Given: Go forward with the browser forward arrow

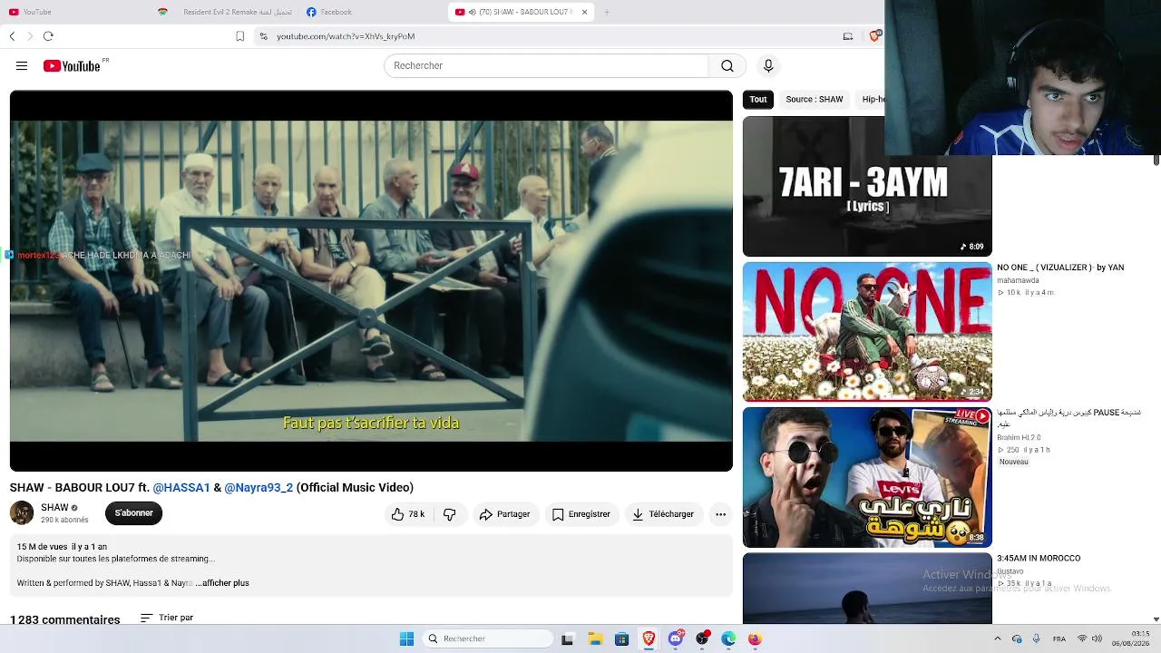Looking at the screenshot, I should point(30,36).
